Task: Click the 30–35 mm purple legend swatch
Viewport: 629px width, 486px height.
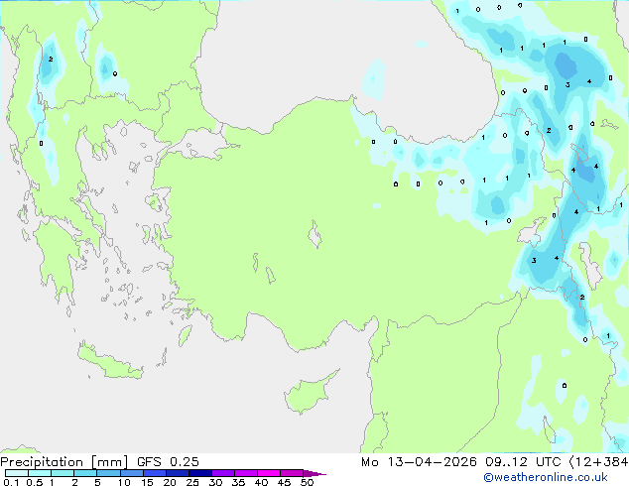Action: [x=222, y=473]
